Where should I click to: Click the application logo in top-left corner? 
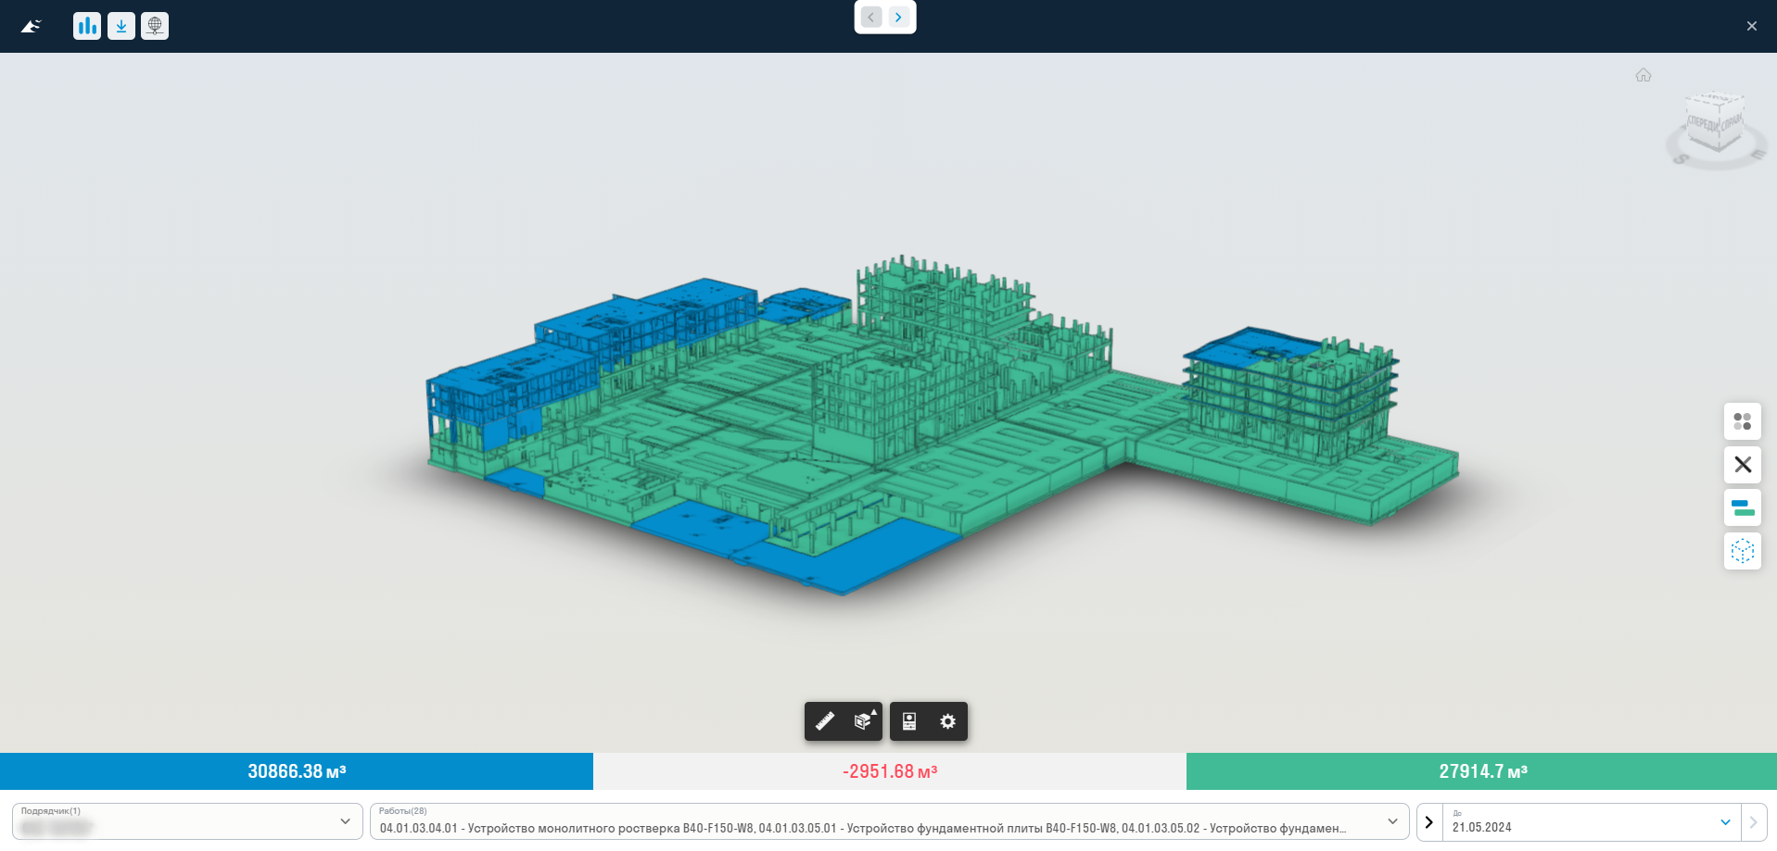tap(32, 26)
